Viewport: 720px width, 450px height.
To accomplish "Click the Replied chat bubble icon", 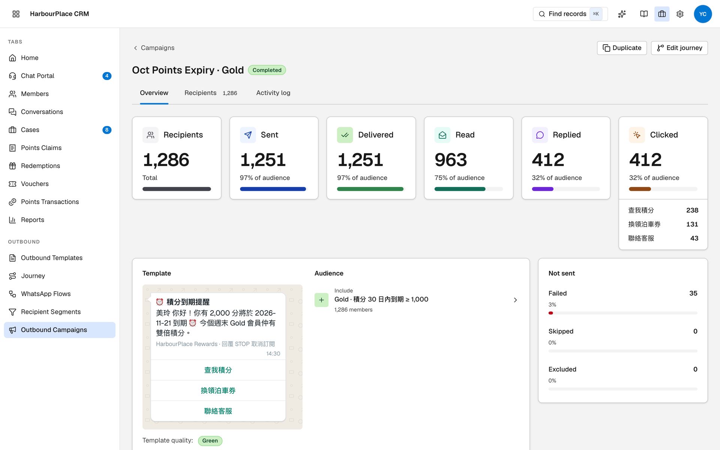I will click(540, 135).
